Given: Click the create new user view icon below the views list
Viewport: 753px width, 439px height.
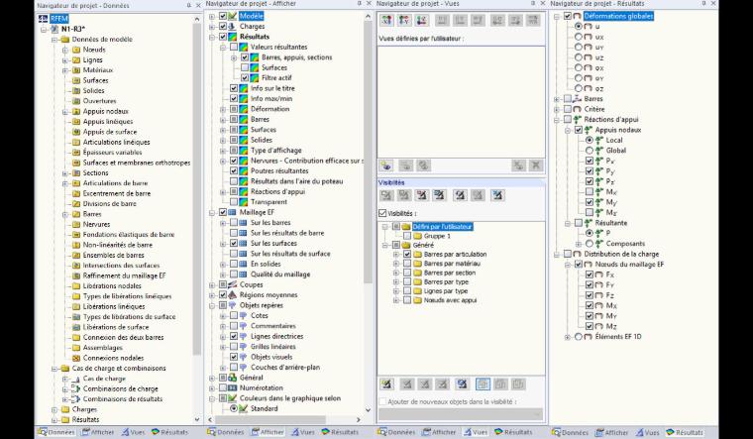Looking at the screenshot, I should [386, 165].
